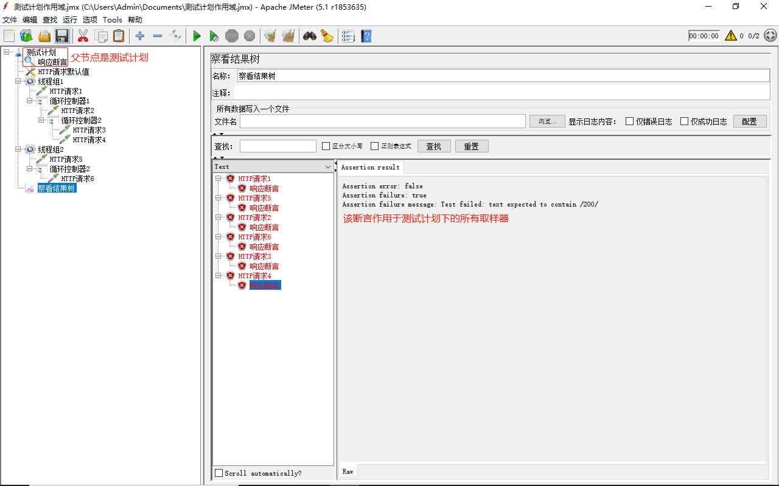Enable the 仅成功日志 checkbox
The height and width of the screenshot is (486, 779).
(685, 122)
